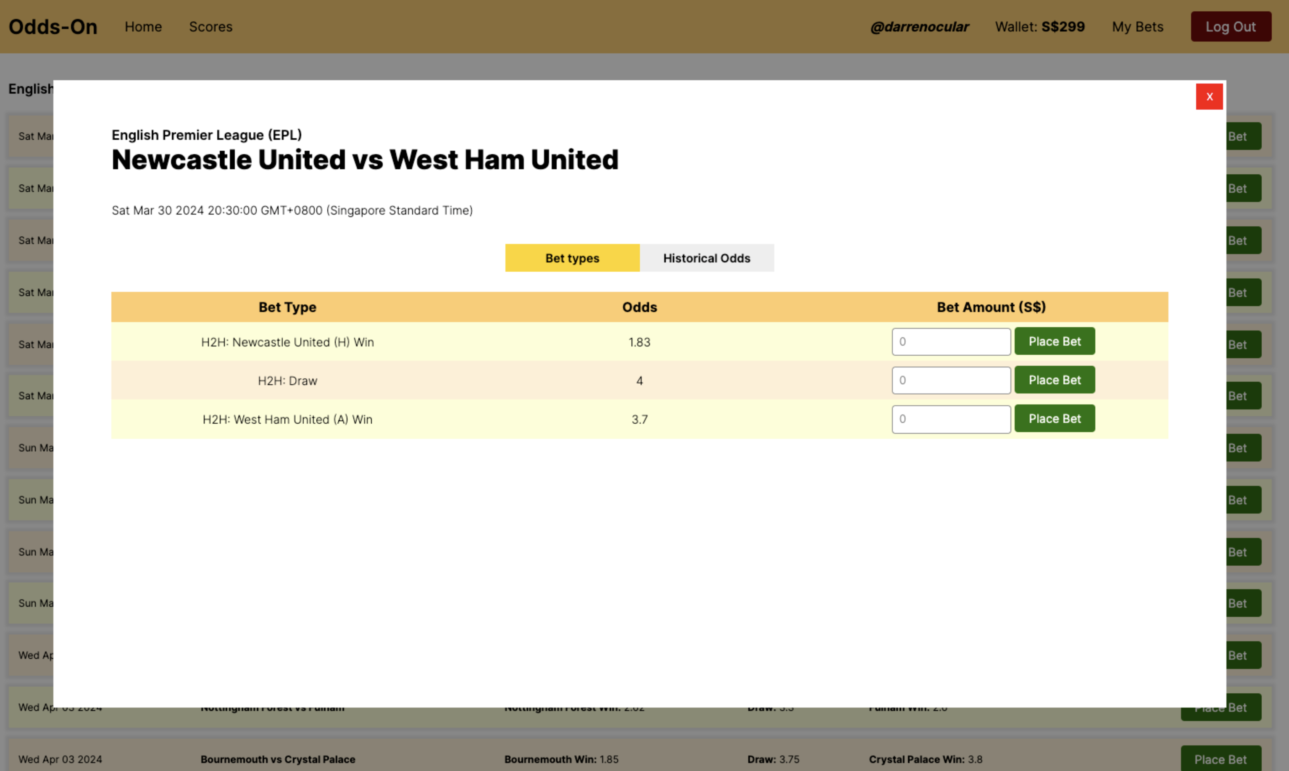Click bet amount field for Newcastle United Win

tap(951, 342)
